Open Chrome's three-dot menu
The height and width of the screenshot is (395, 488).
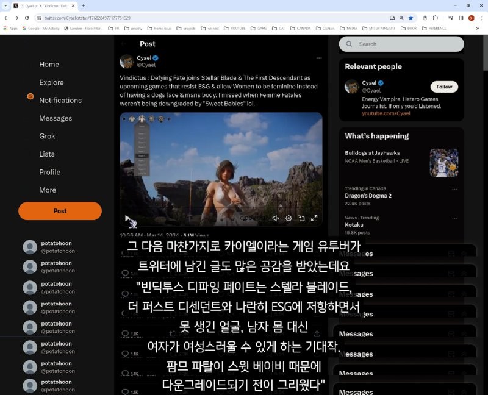481,18
